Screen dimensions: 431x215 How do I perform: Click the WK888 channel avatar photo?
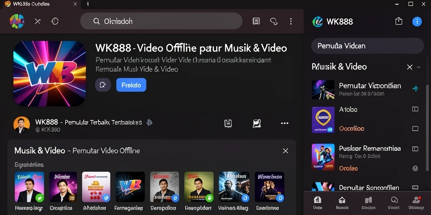click(x=21, y=125)
